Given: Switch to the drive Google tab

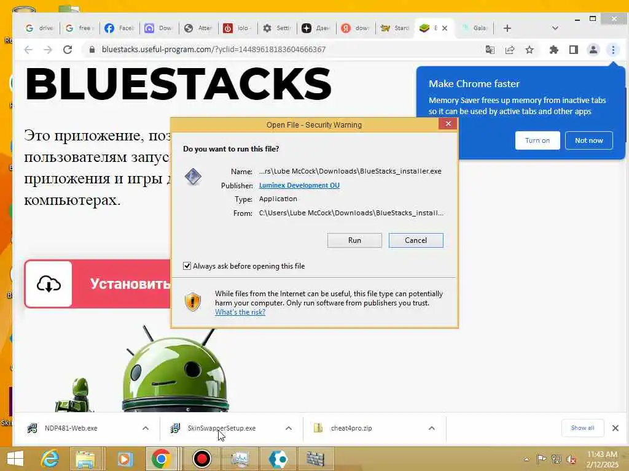Looking at the screenshot, I should tap(39, 28).
